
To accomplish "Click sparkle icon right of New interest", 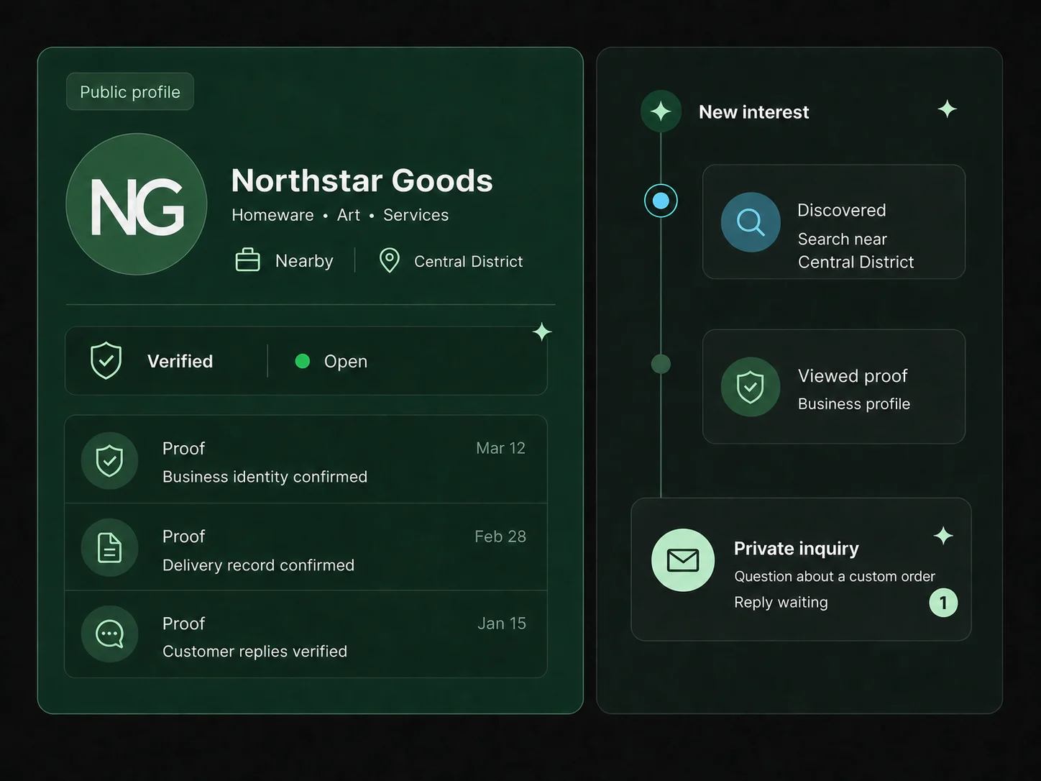I will (x=948, y=109).
